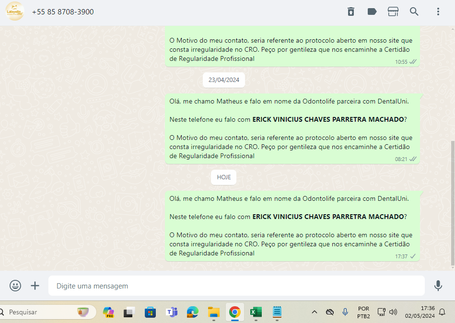Screen dimensions: 455x323
Task: Open the label tag icon
Action: pyautogui.click(x=372, y=12)
